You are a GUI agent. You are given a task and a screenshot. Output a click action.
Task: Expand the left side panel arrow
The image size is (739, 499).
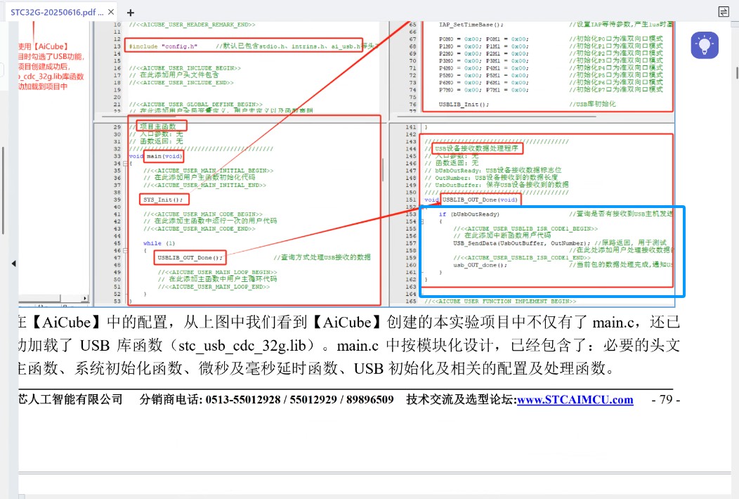pyautogui.click(x=13, y=263)
